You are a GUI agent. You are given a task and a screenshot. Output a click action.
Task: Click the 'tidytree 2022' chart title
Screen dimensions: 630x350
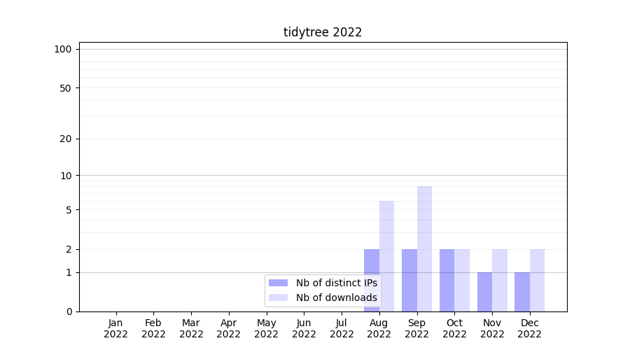pyautogui.click(x=323, y=32)
